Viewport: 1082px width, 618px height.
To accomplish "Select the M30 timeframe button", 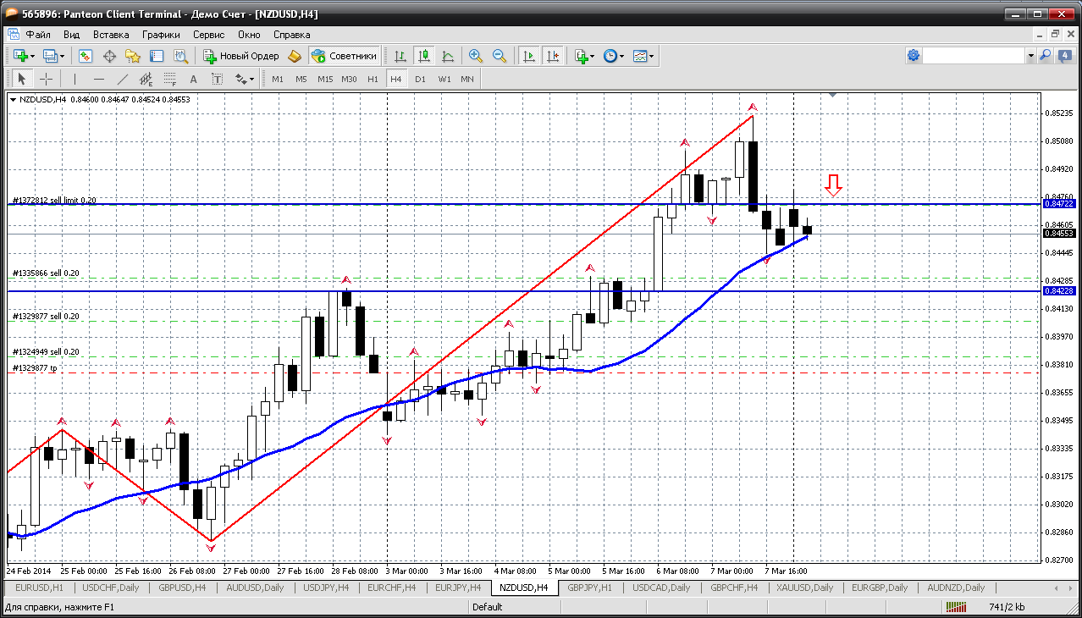I will [x=349, y=79].
